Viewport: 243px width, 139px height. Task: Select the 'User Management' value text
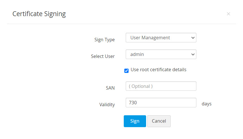click(150, 38)
